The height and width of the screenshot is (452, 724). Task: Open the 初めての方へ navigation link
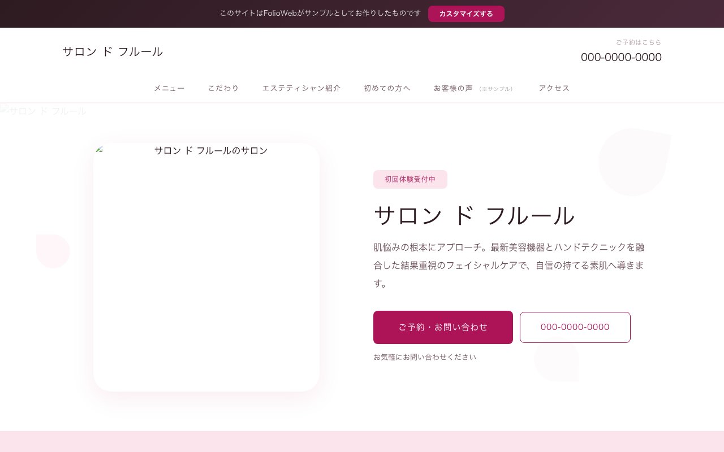pos(387,88)
